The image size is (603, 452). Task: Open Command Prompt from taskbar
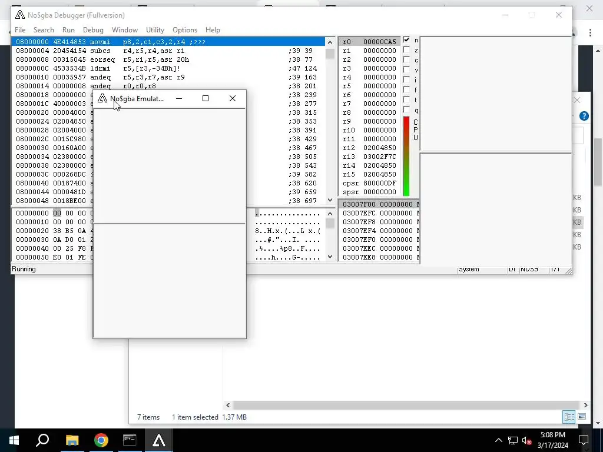[x=130, y=440]
